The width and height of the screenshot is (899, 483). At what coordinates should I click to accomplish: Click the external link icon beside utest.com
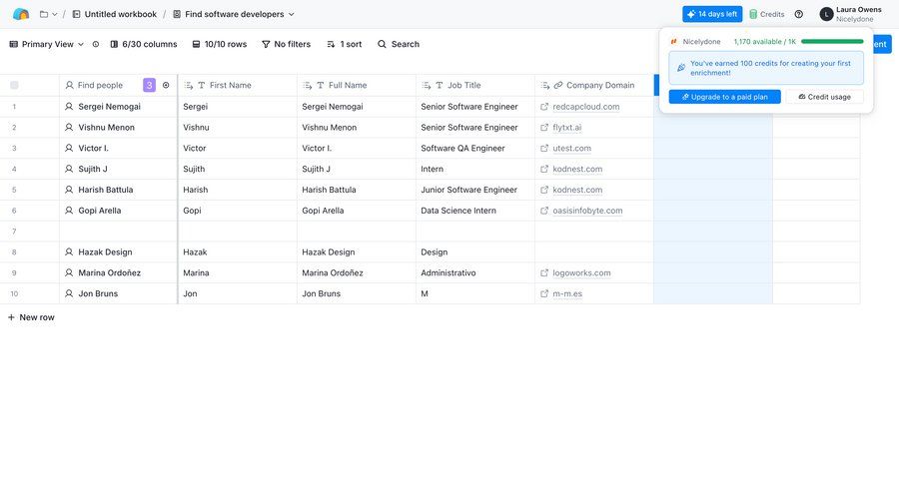pos(544,149)
